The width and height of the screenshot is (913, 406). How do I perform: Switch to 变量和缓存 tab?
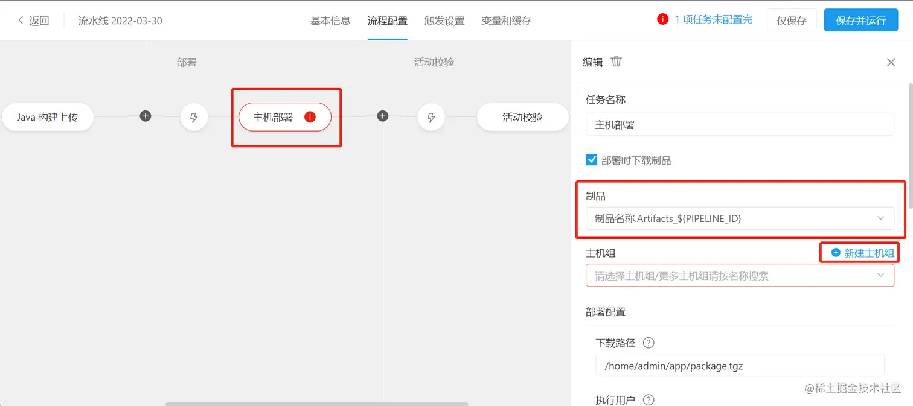507,21
